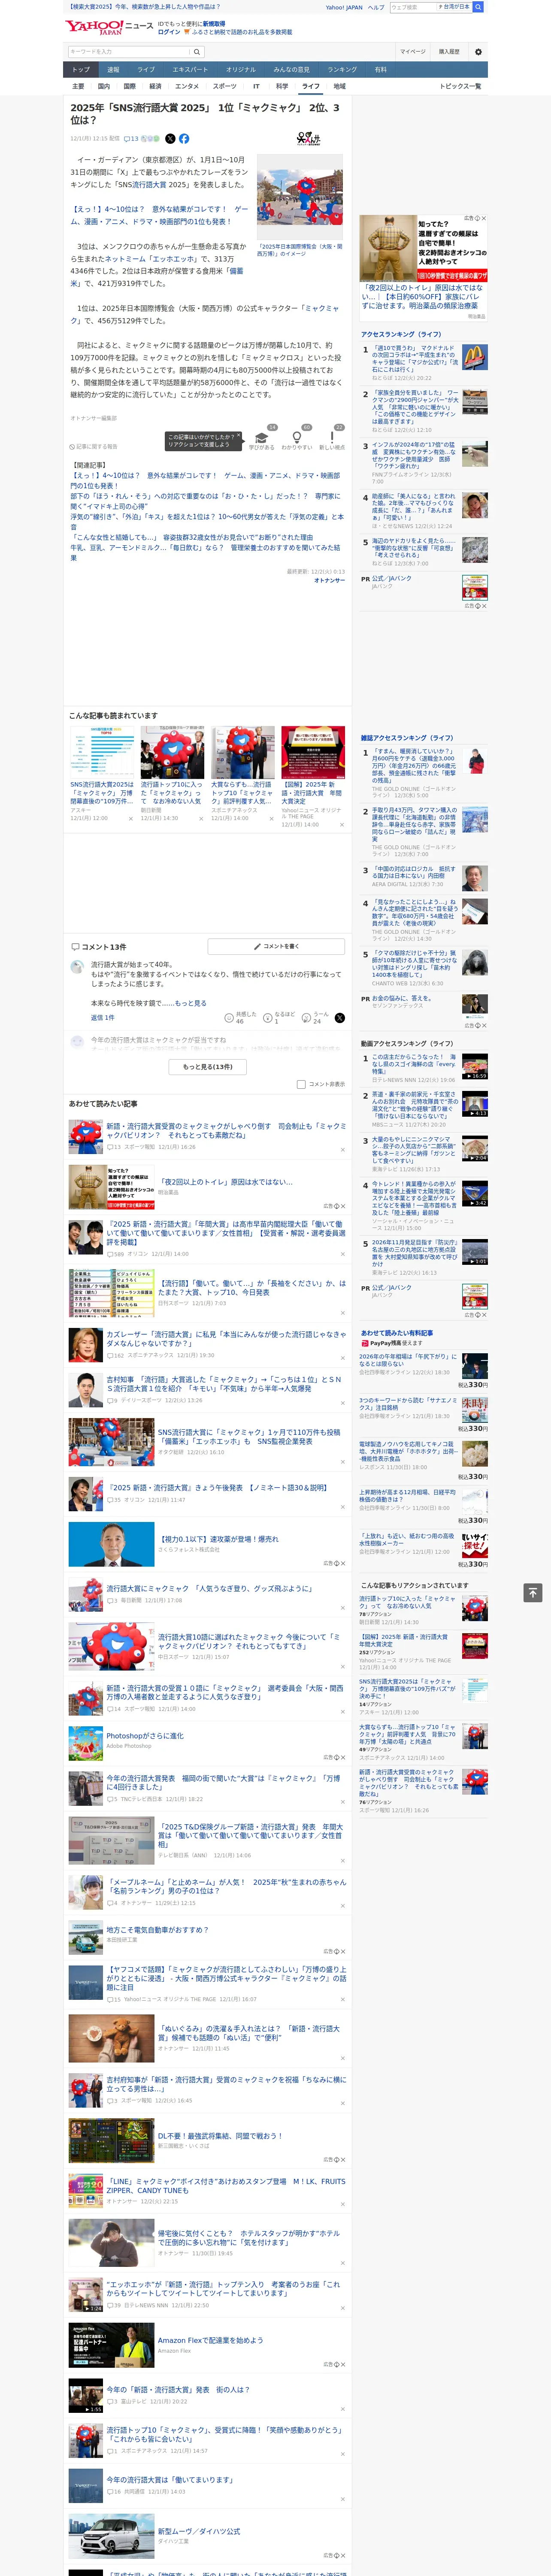This screenshot has width=551, height=2576.
Task: Click the オトナンサー publisher logo near headline
Action: [309, 139]
